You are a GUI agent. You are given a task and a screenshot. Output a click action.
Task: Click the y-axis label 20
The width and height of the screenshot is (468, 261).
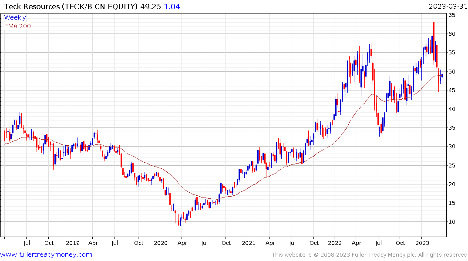click(x=451, y=184)
